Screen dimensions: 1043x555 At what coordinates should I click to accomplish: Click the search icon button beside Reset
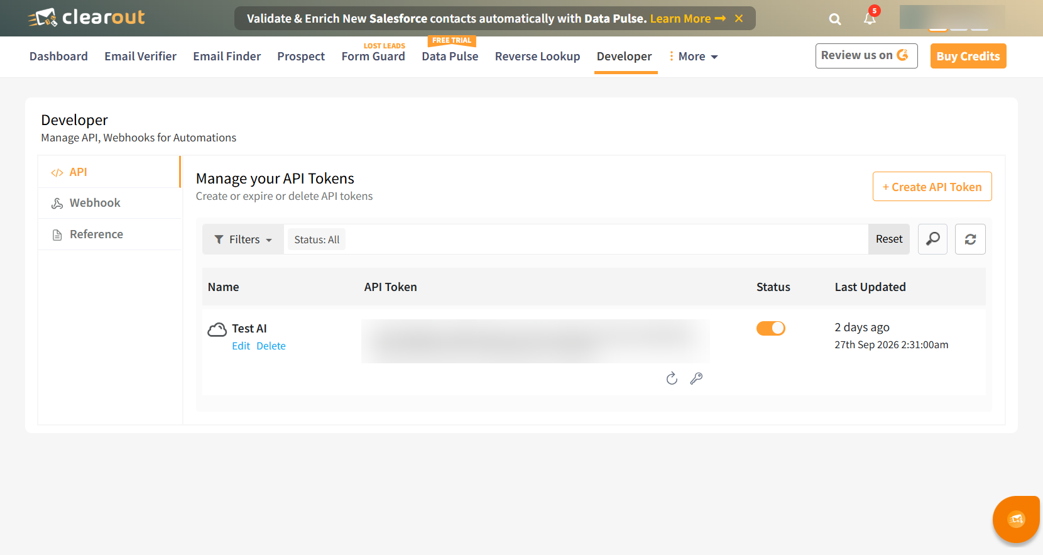[932, 239]
